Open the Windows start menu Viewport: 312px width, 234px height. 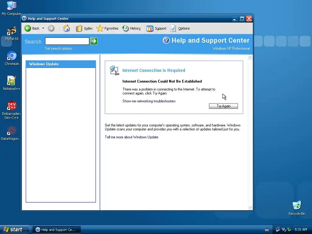pyautogui.click(x=14, y=229)
